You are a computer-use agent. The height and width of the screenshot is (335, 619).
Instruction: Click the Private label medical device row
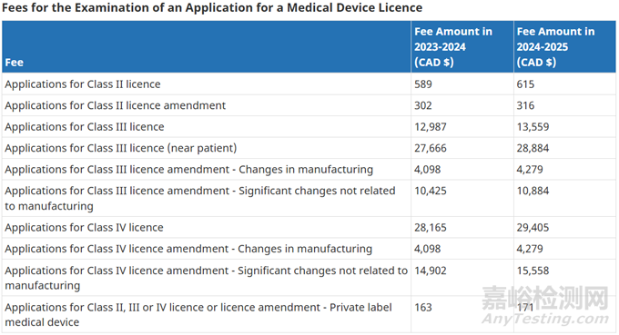click(x=309, y=314)
